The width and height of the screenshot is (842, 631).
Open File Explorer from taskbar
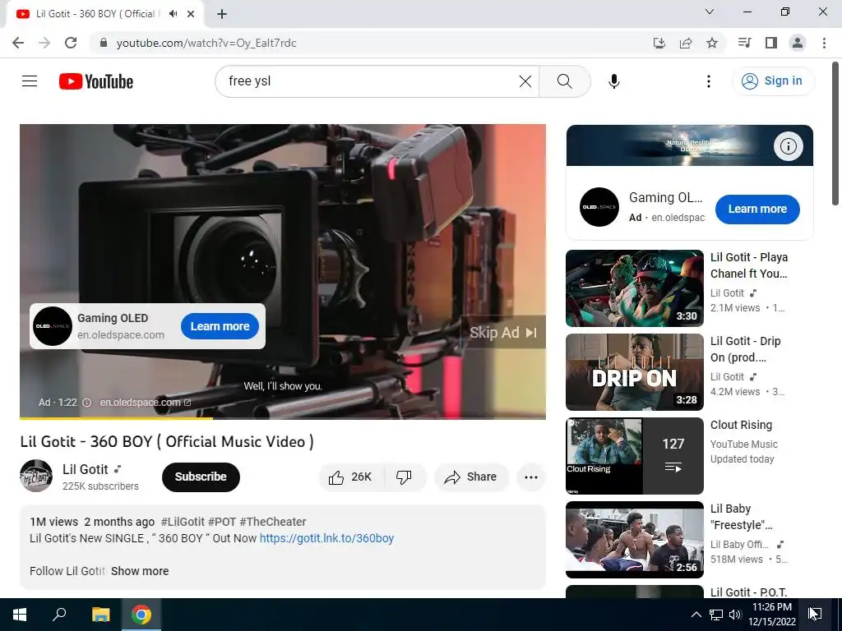pyautogui.click(x=100, y=615)
